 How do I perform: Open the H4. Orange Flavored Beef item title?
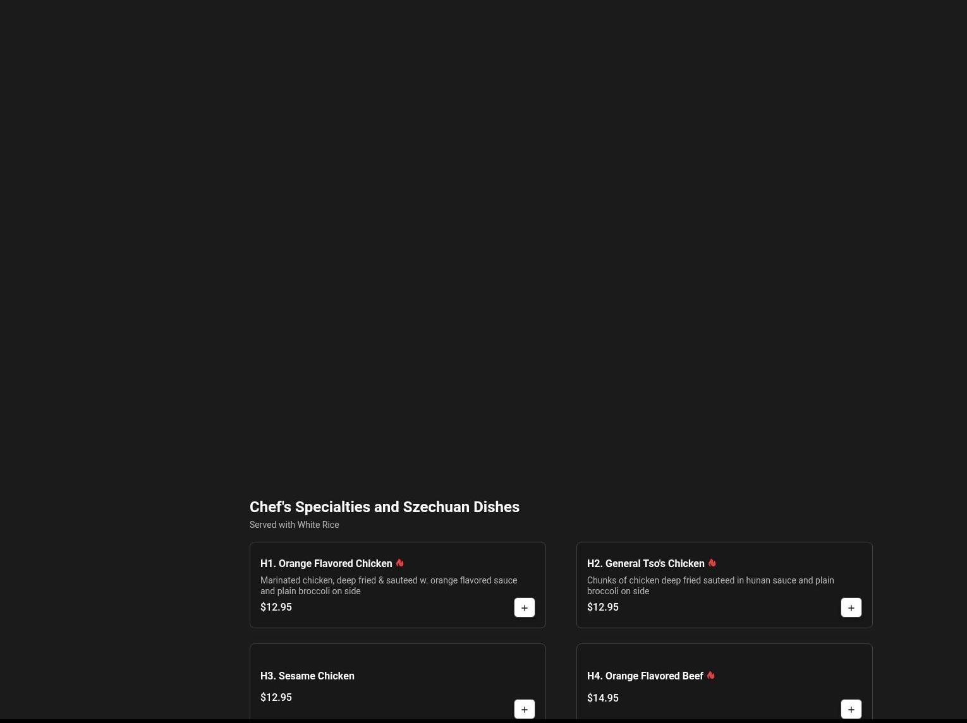point(645,676)
